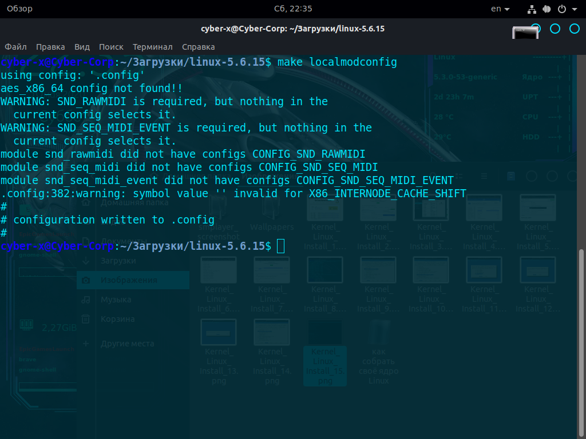This screenshot has width=586, height=439.
Task: Open the en keyboard layout dropdown
Action: (x=500, y=9)
